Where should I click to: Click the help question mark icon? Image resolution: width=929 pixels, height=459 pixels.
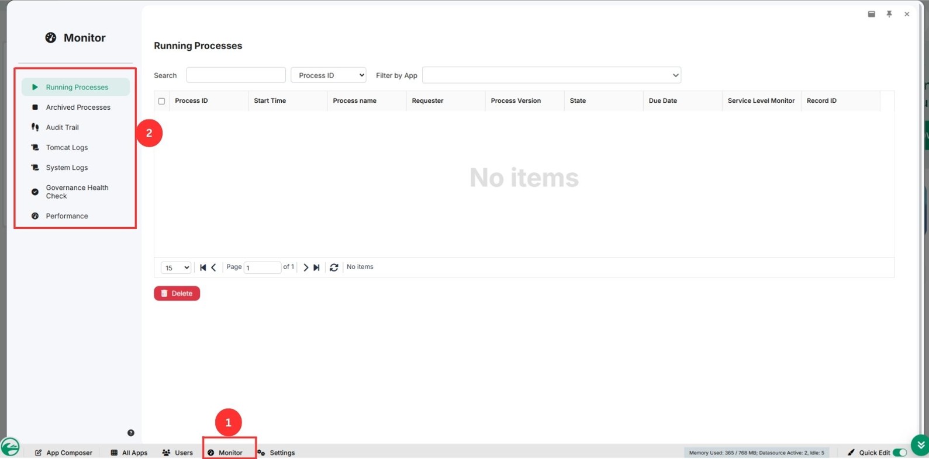point(131,433)
